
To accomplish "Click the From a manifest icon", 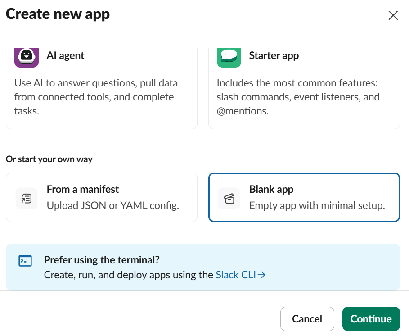I will point(27,199).
